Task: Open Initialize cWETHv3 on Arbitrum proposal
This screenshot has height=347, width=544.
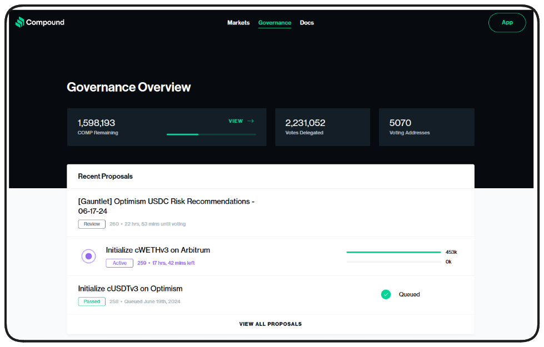Action: coord(158,250)
